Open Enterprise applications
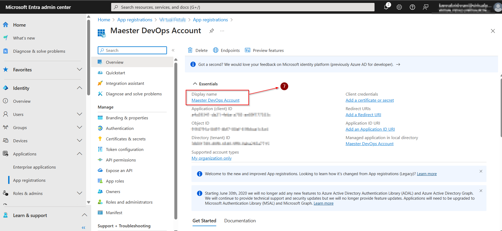Viewport: 502px width, 231px height. [35, 167]
